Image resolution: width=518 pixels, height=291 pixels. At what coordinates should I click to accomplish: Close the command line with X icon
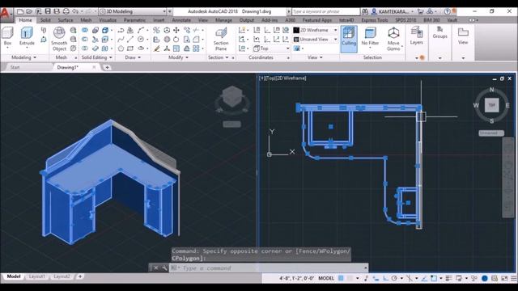point(155,268)
